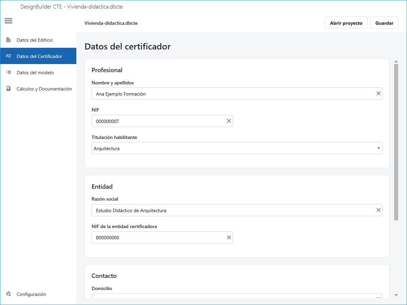Image resolution: width=407 pixels, height=305 pixels.
Task: Open the Titulación habilitante dropdown
Action: pos(237,148)
